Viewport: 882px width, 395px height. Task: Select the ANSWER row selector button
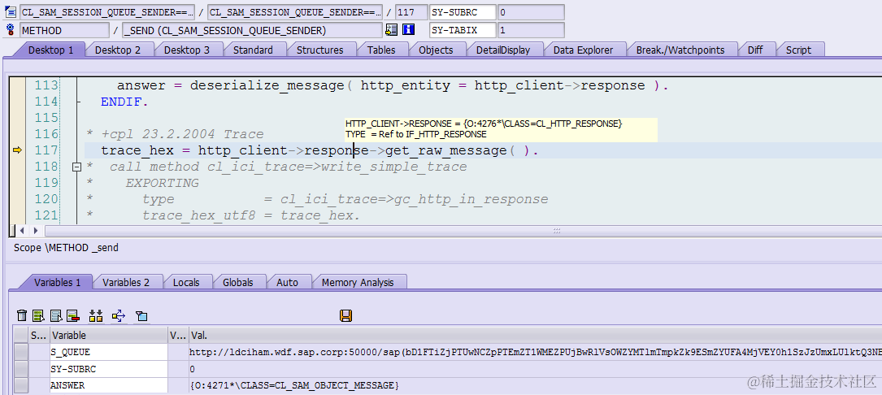[21, 385]
